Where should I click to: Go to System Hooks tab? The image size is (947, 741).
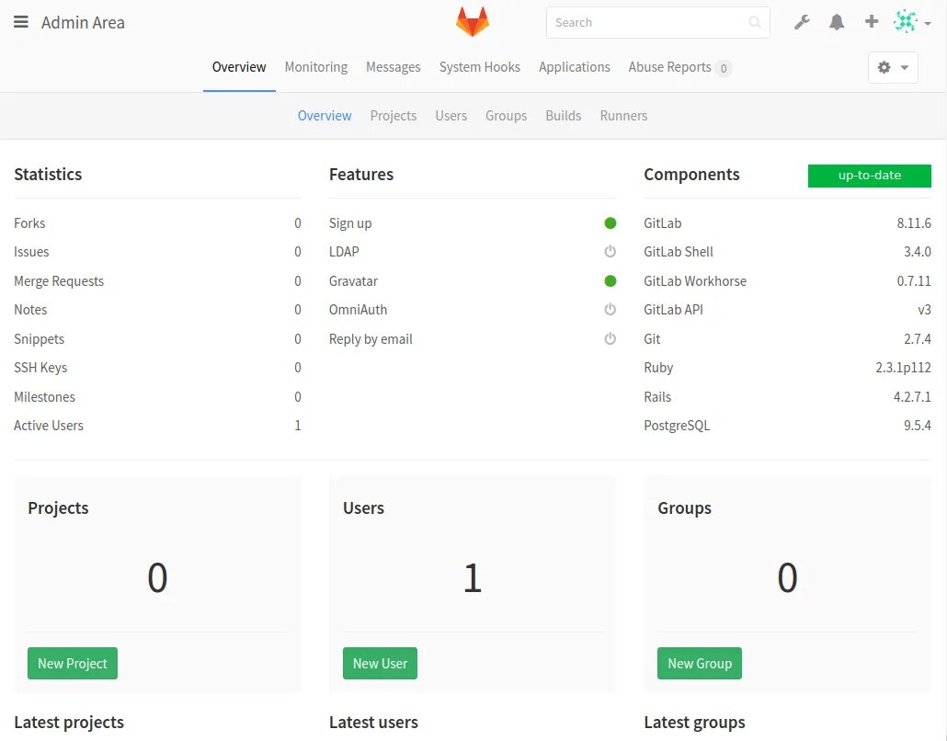point(480,67)
